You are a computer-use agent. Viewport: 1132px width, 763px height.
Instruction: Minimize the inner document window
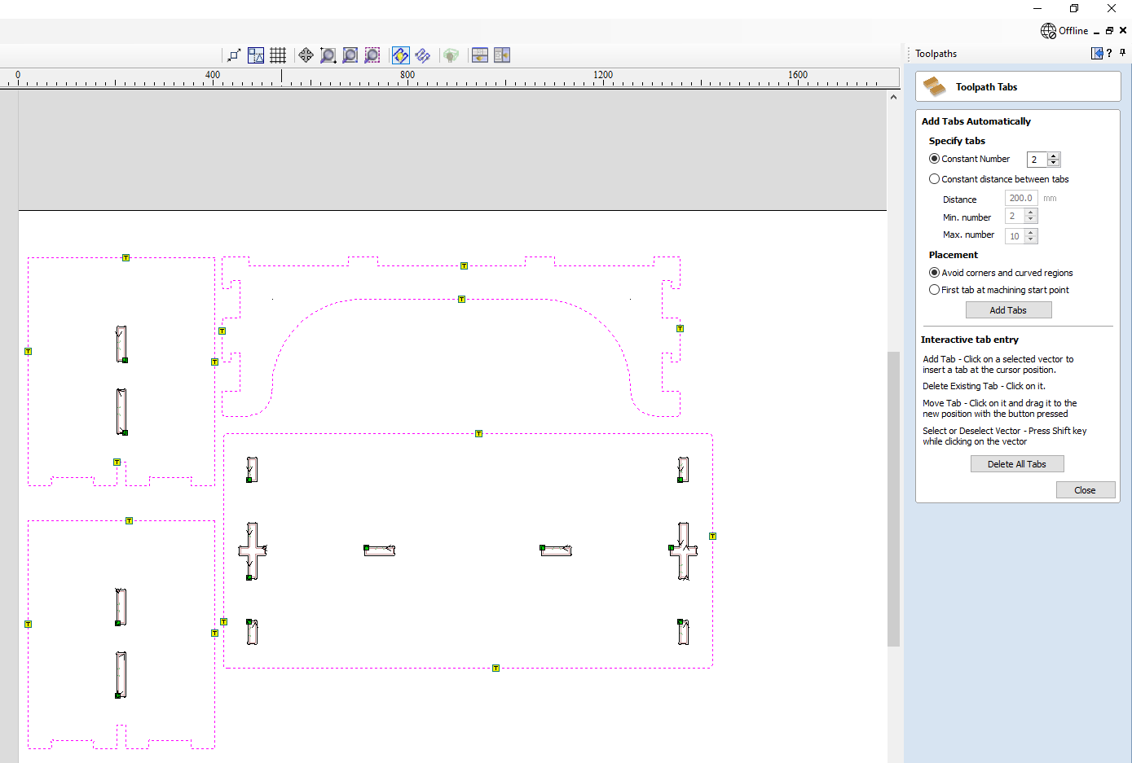click(1097, 32)
